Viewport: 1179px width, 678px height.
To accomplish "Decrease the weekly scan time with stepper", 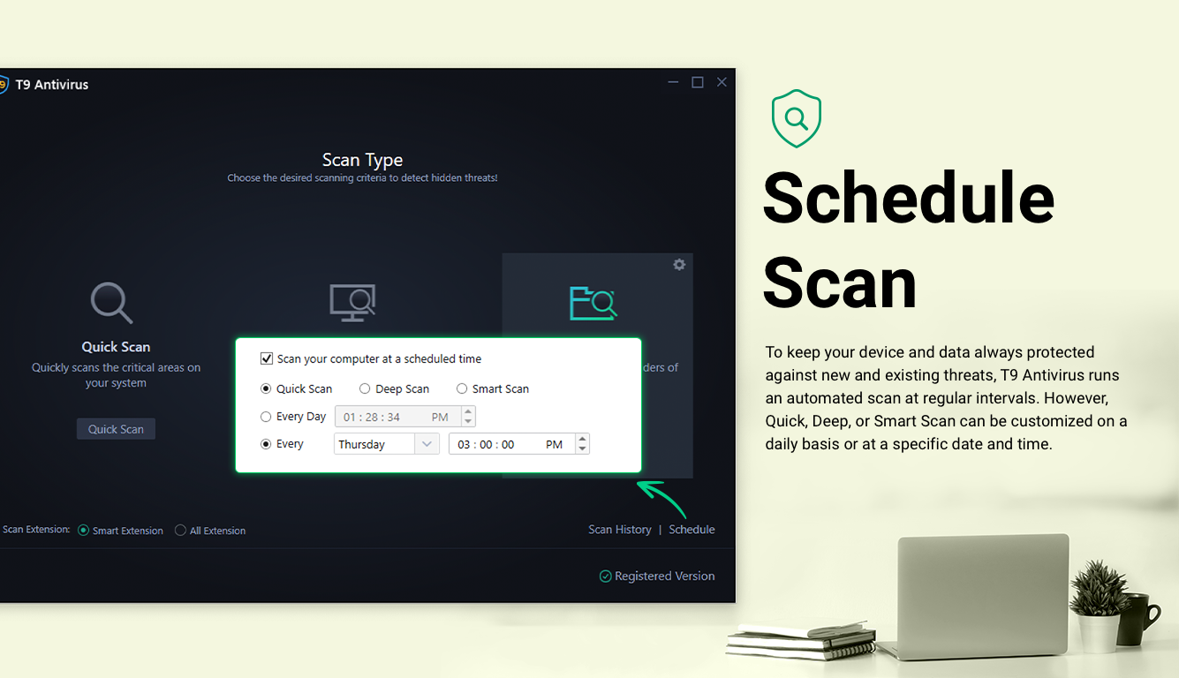I will coord(582,448).
